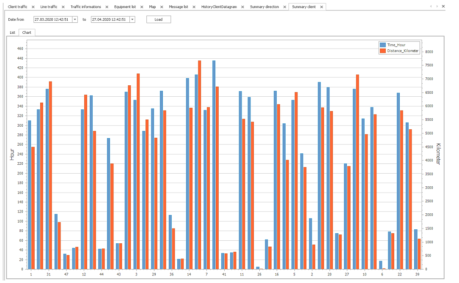Image resolution: width=459 pixels, height=283 pixels.
Task: Expand the 'to' date dropdown
Action: point(132,19)
